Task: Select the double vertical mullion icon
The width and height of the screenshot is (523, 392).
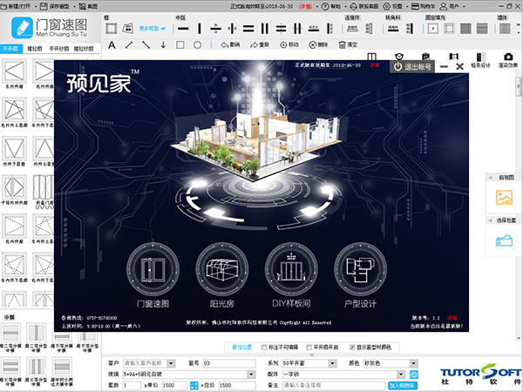Action: tap(265, 29)
